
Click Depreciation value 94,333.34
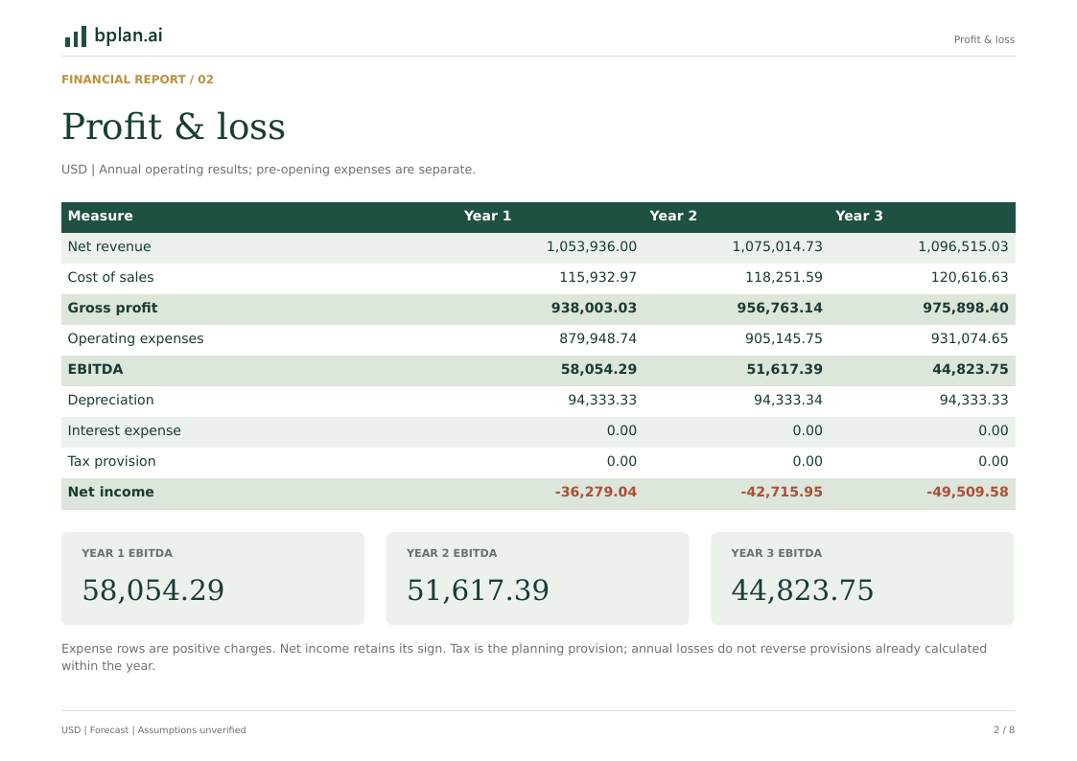[787, 400]
